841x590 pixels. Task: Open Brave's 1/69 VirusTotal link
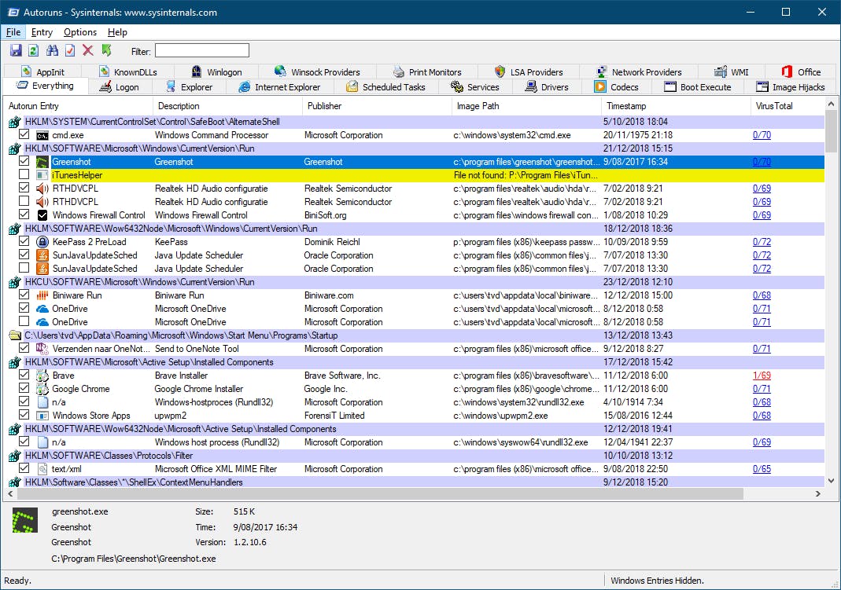point(761,376)
